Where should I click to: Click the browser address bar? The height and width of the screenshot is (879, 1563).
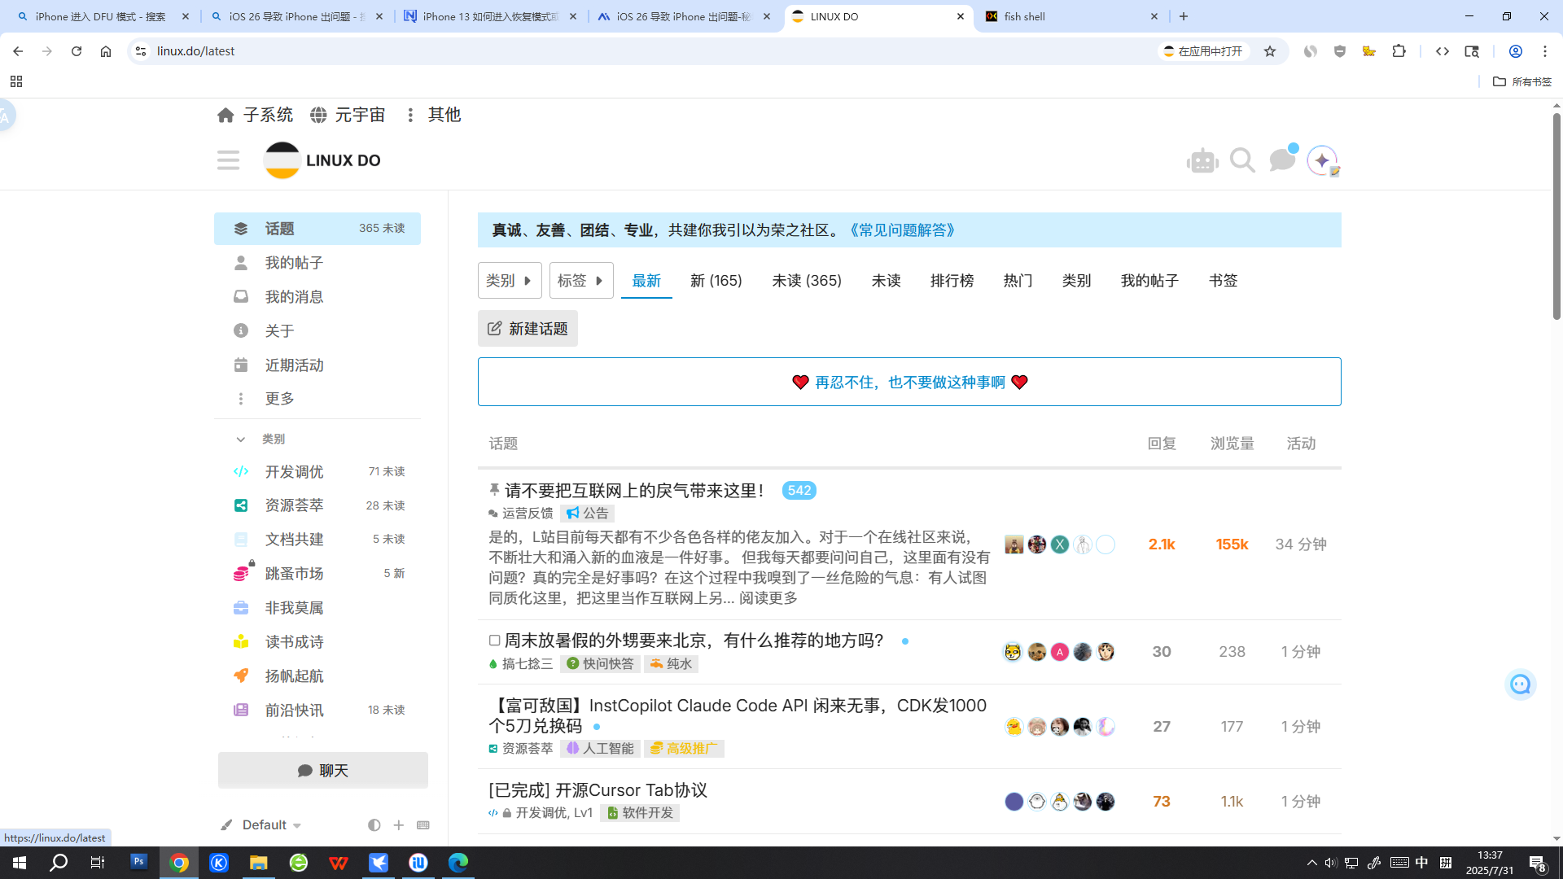point(651,51)
